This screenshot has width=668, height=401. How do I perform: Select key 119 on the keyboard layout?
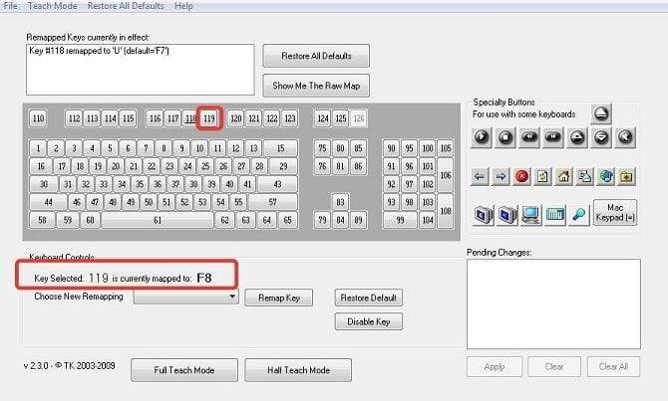point(208,118)
